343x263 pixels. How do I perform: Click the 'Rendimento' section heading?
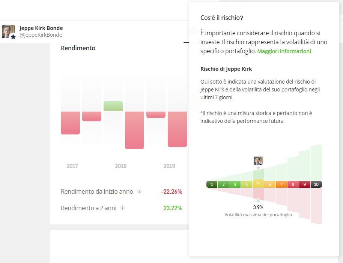coord(78,48)
